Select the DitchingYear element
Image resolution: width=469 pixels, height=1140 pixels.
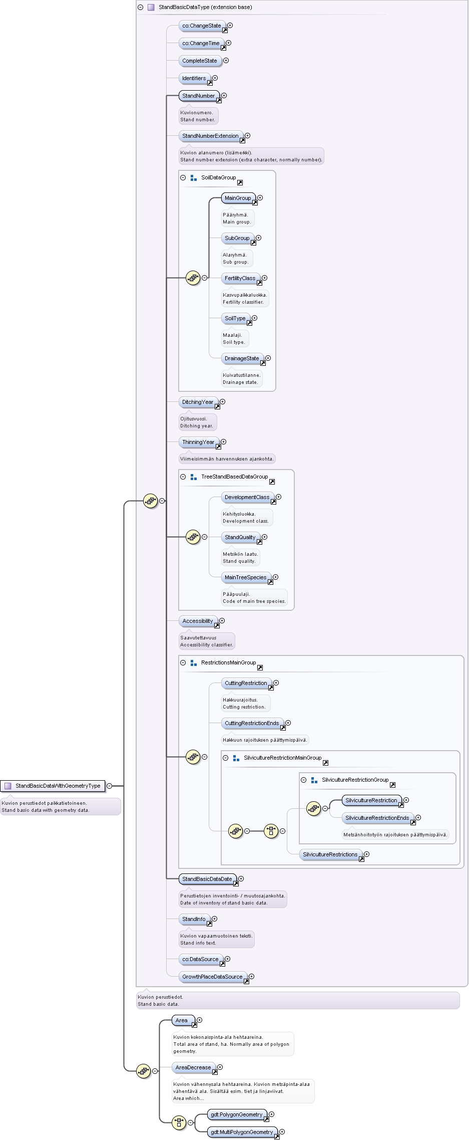[199, 402]
